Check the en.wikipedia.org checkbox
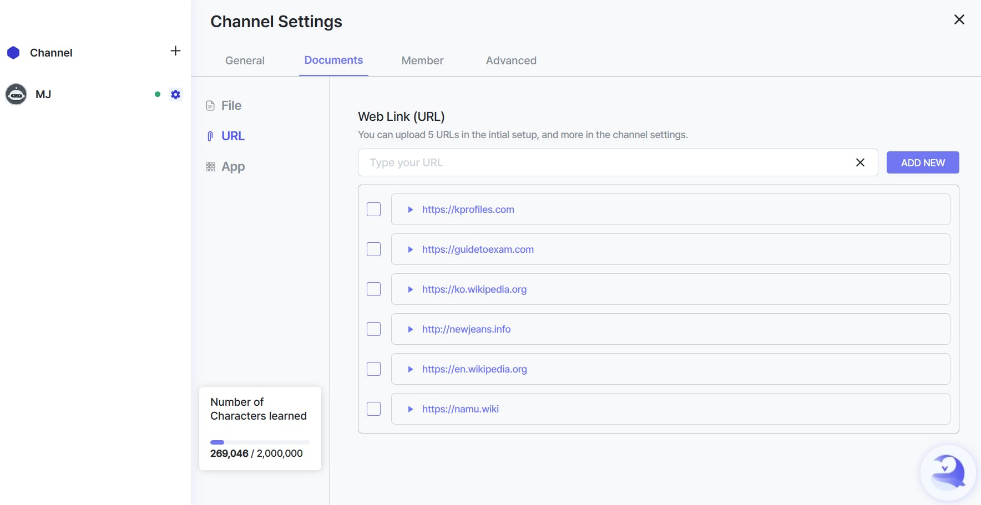 [x=373, y=369]
